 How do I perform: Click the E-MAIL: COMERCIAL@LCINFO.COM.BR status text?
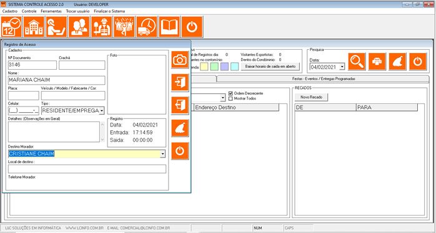coord(139,228)
